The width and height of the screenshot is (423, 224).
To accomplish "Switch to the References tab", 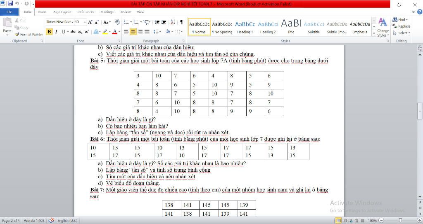I will click(x=86, y=12).
